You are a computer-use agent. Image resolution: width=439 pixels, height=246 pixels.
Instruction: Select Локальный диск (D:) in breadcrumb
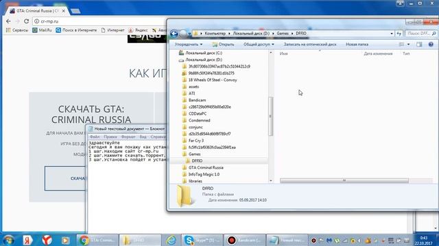(x=251, y=33)
